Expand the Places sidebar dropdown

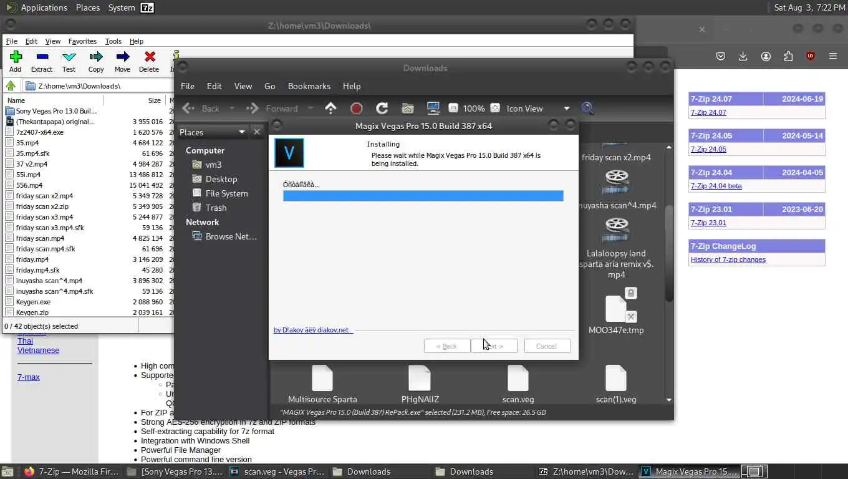click(x=242, y=132)
